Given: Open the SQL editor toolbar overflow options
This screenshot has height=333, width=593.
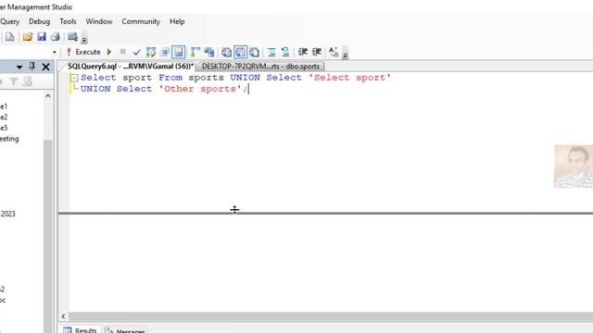Looking at the screenshot, I should [x=345, y=55].
